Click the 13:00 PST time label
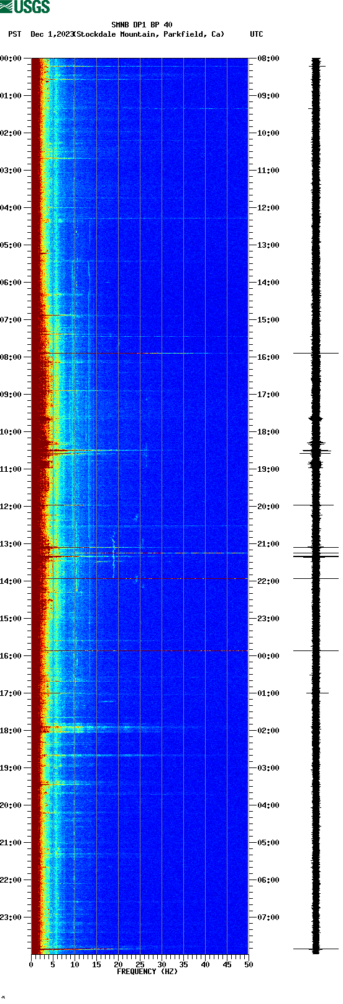Image resolution: width=343 pixels, height=1004 pixels. pos(11,544)
